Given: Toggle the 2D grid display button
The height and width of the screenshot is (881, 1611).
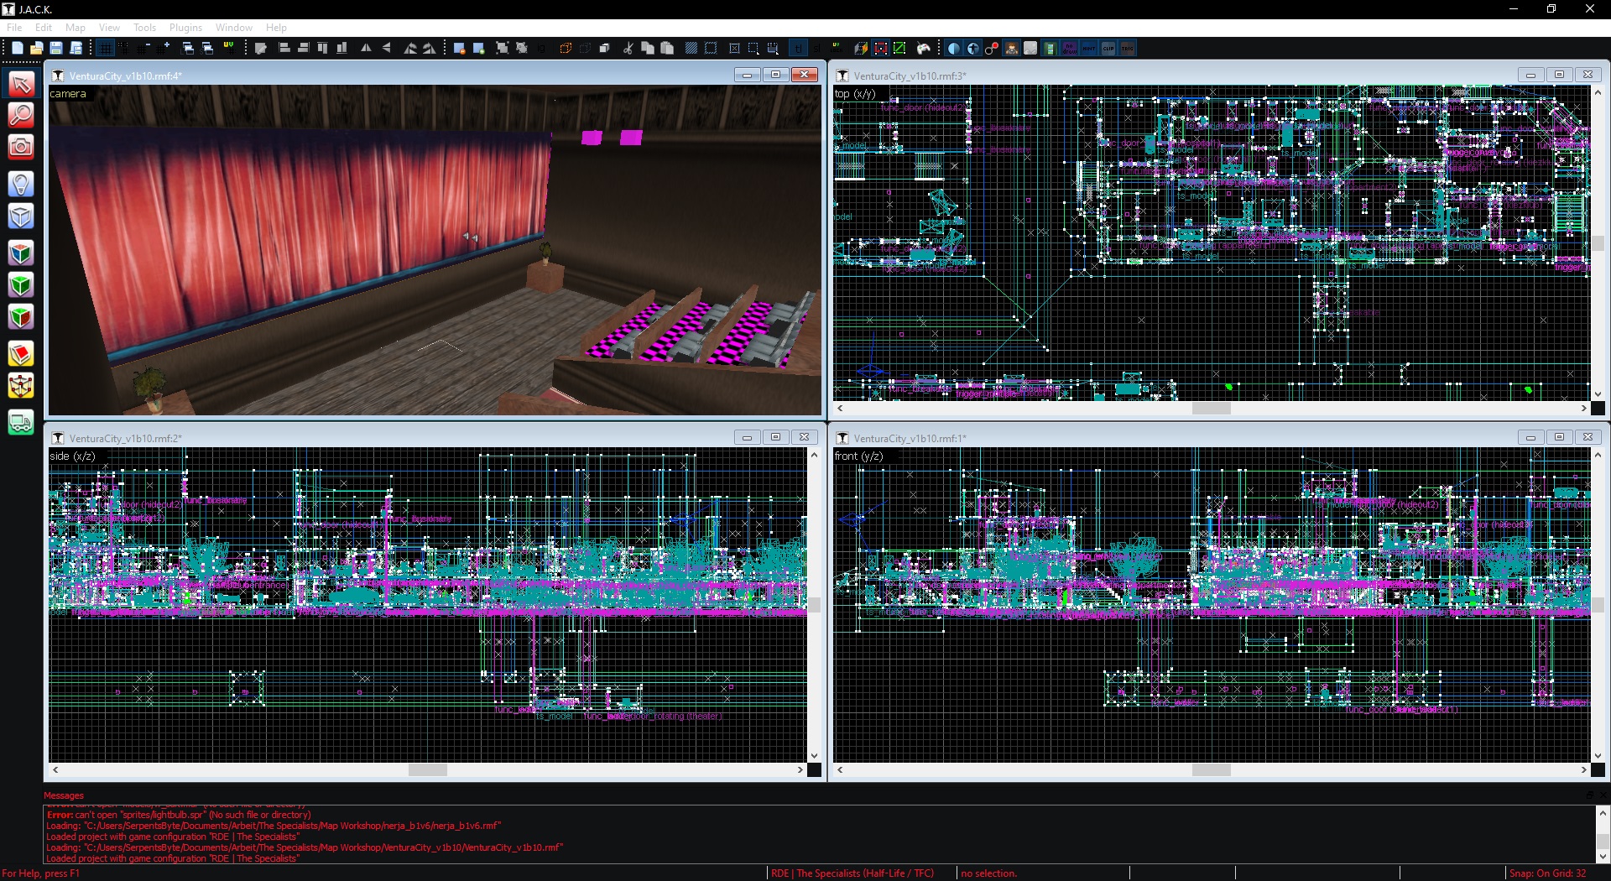Looking at the screenshot, I should click(x=105, y=49).
